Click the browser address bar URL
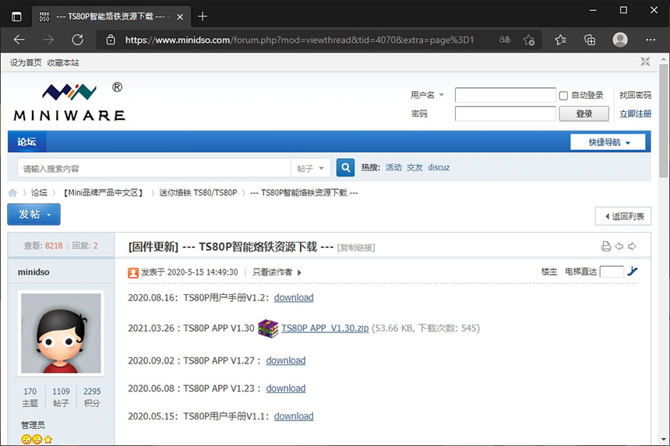 pyautogui.click(x=299, y=40)
